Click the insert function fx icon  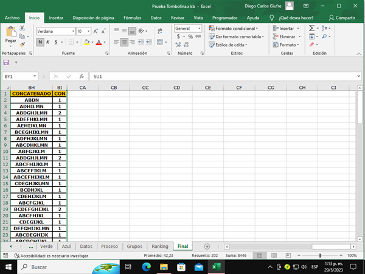pyautogui.click(x=82, y=77)
